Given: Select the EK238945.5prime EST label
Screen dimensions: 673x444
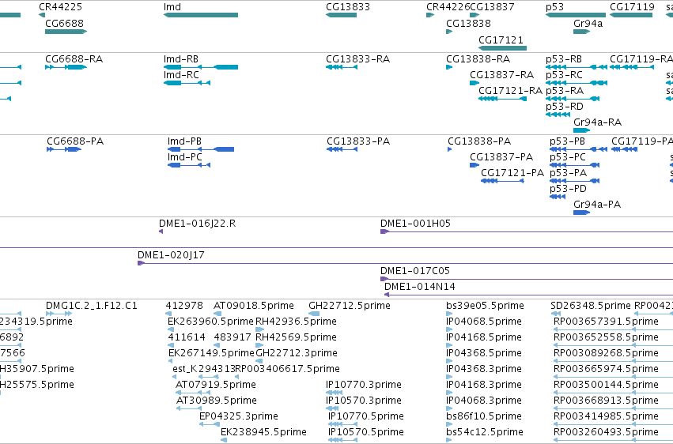Looking at the screenshot, I should point(263,432).
